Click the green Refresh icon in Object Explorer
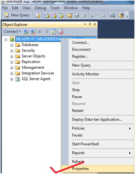This screenshot has width=135, height=174. coord(53,32)
